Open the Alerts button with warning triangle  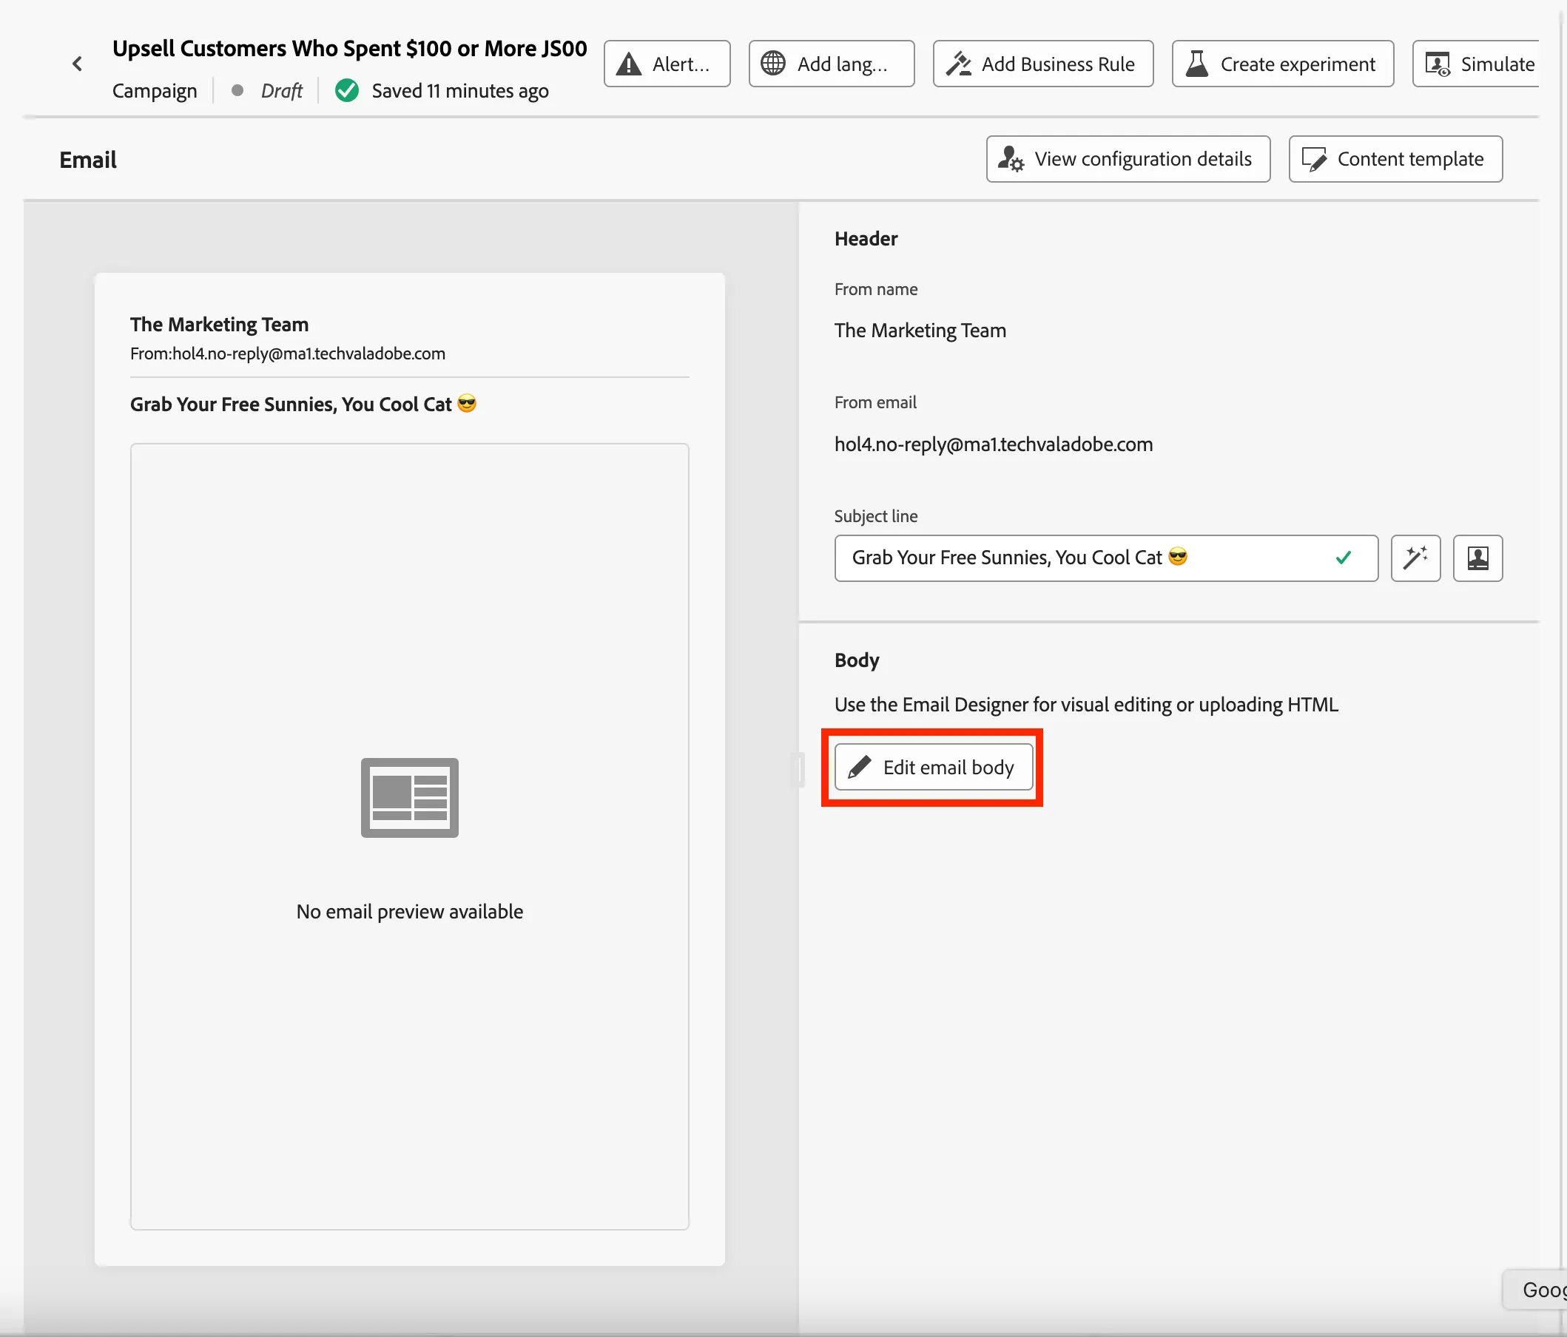click(x=667, y=64)
